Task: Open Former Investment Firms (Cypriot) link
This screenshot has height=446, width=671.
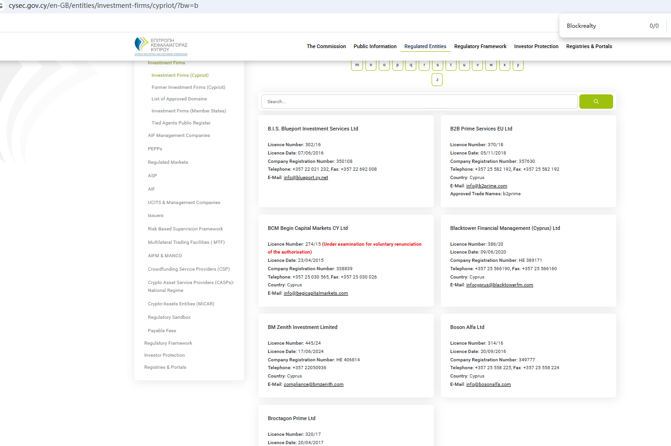Action: [x=188, y=87]
